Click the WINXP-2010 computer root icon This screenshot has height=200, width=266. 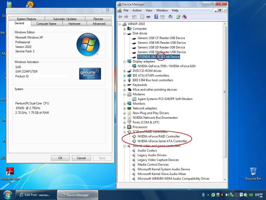(x=124, y=24)
